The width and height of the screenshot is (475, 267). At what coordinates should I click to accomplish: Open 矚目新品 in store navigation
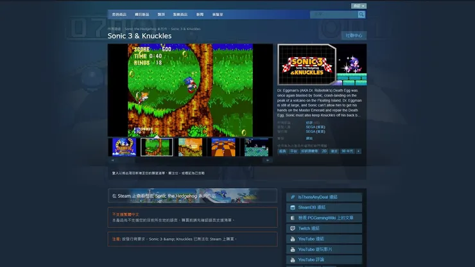pyautogui.click(x=142, y=15)
